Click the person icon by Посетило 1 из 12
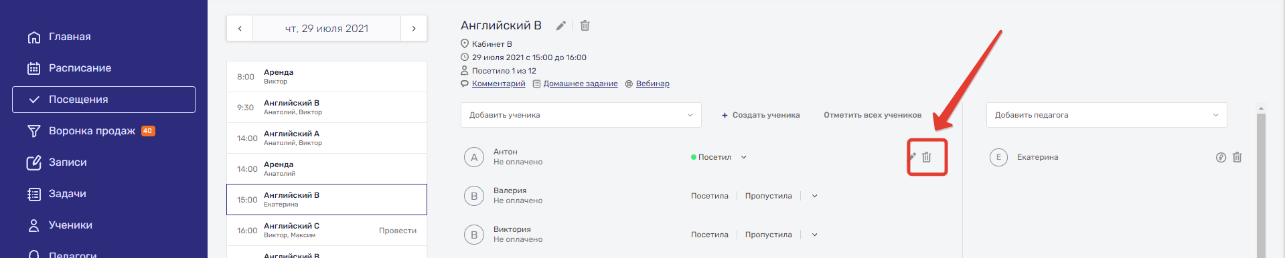 click(x=465, y=70)
